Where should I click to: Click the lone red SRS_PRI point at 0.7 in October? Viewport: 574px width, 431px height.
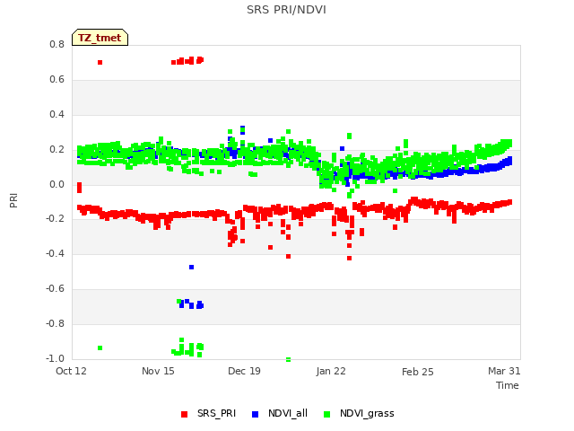(100, 62)
